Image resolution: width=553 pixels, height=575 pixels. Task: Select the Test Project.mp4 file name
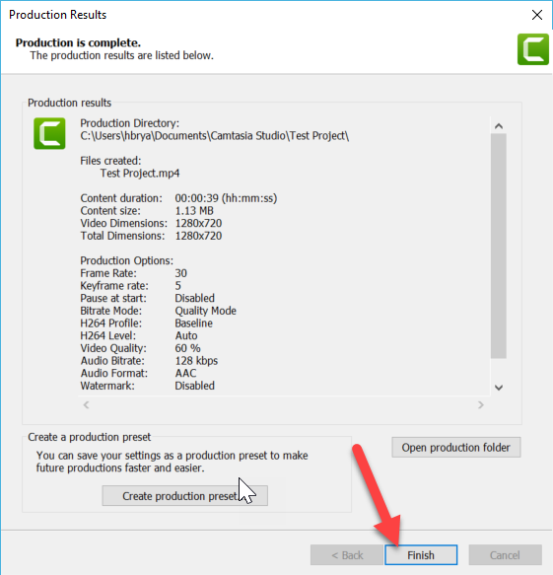(140, 173)
